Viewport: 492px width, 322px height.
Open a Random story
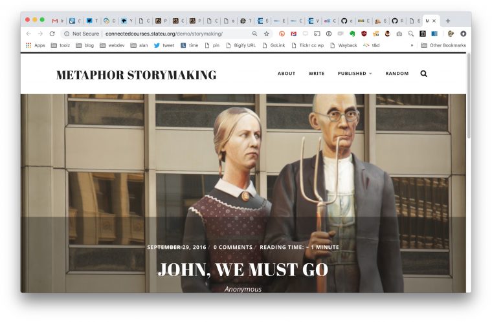pos(397,73)
